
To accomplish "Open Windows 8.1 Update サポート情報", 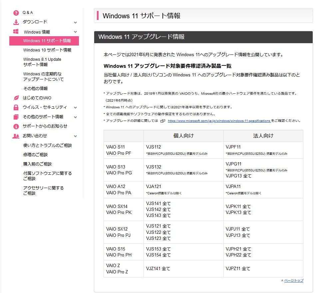I will click(42, 62).
